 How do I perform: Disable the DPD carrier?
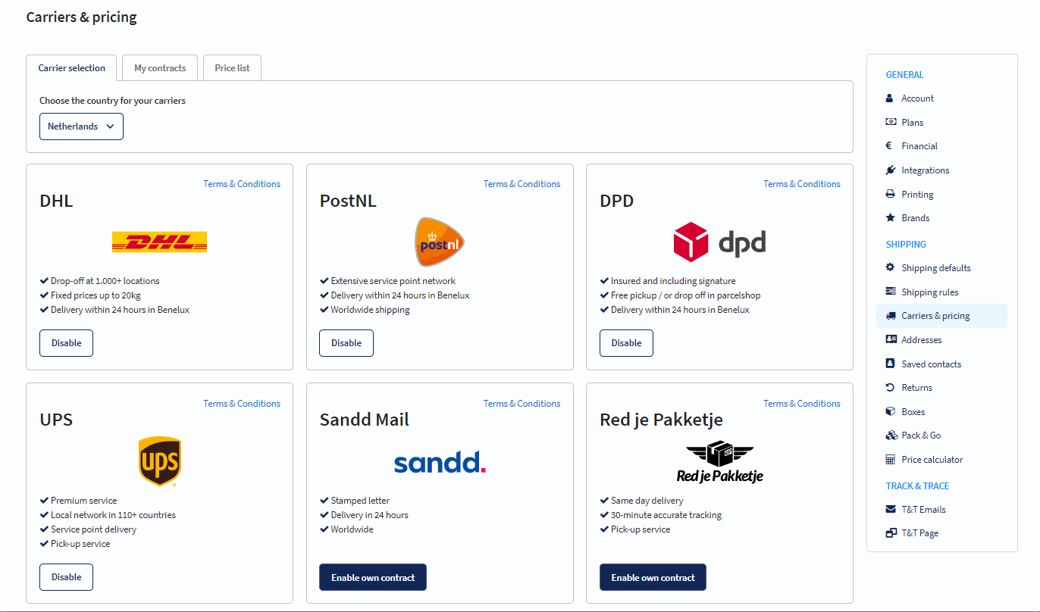tap(626, 343)
